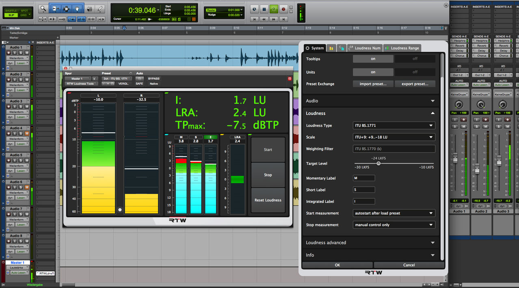Toggle input monitoring on Audio 2
The height and width of the screenshot is (288, 519).
tap(15, 80)
